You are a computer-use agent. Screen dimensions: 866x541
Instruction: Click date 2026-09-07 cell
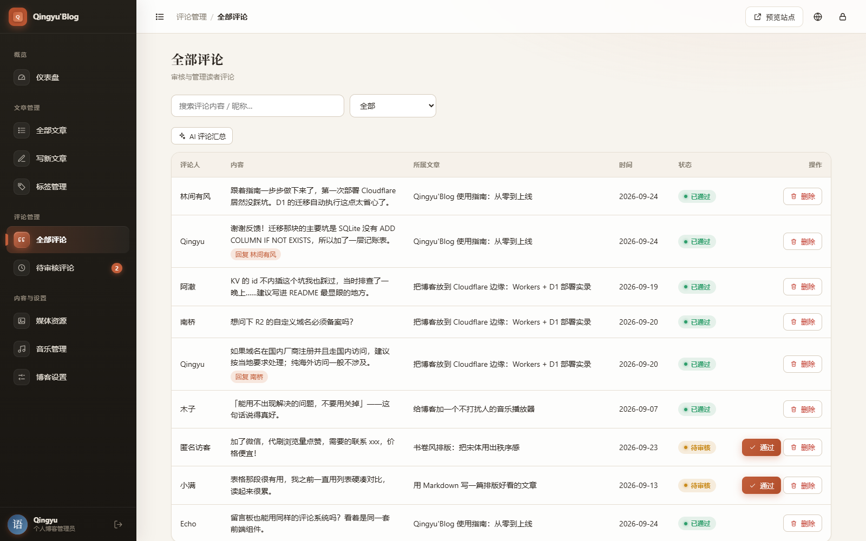click(639, 409)
